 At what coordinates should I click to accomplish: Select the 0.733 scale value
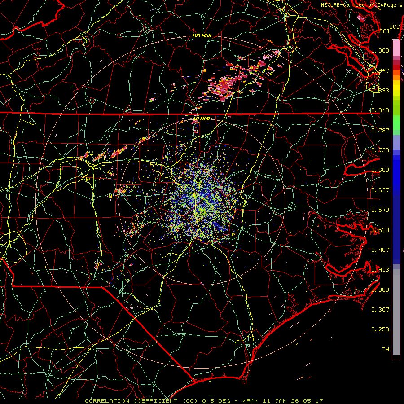[x=380, y=150]
